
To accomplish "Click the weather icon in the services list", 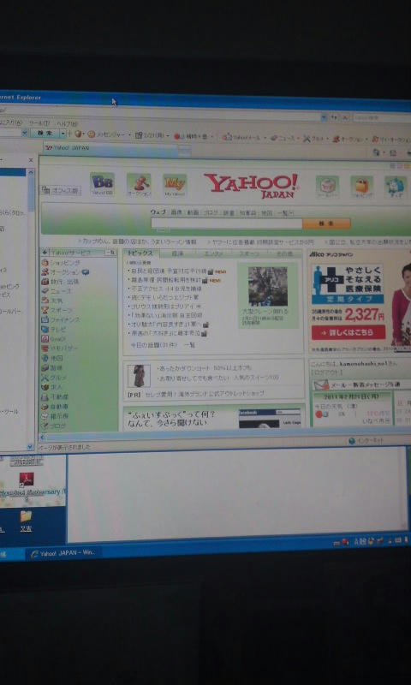I will [x=45, y=301].
